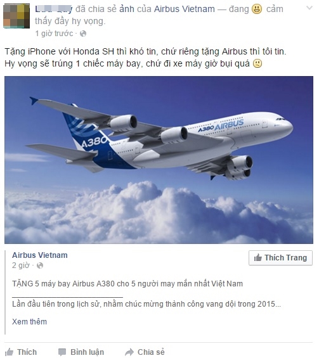Like the post via Thích label
319x358 pixels.
(27, 352)
